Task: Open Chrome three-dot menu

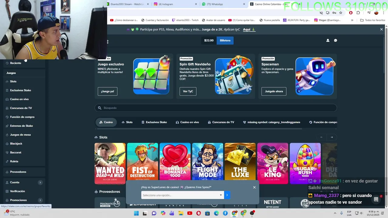Action: click(383, 13)
